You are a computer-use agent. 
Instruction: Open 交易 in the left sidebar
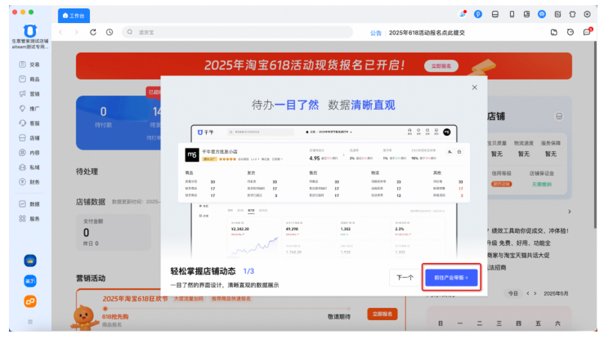pyautogui.click(x=30, y=64)
